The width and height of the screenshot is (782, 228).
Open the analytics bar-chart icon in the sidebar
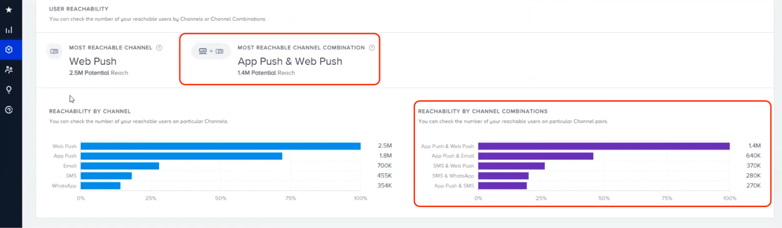coord(8,29)
